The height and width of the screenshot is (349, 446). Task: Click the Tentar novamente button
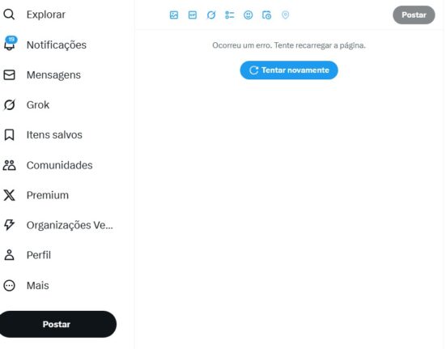(x=289, y=70)
